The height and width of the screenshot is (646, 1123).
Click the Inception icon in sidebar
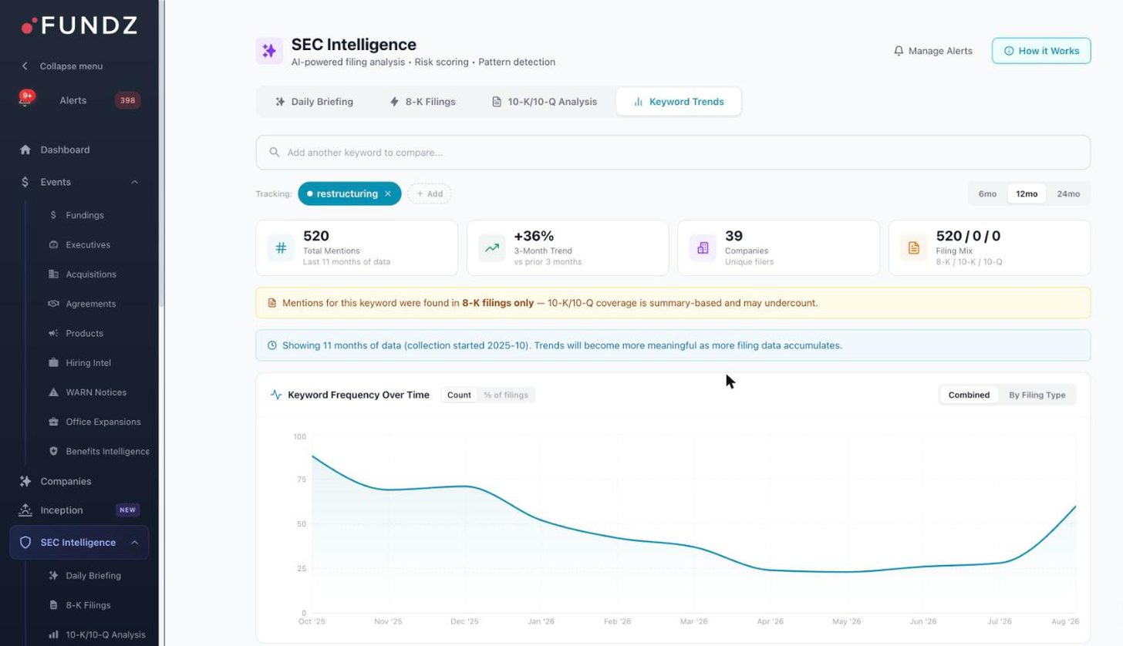click(x=25, y=510)
